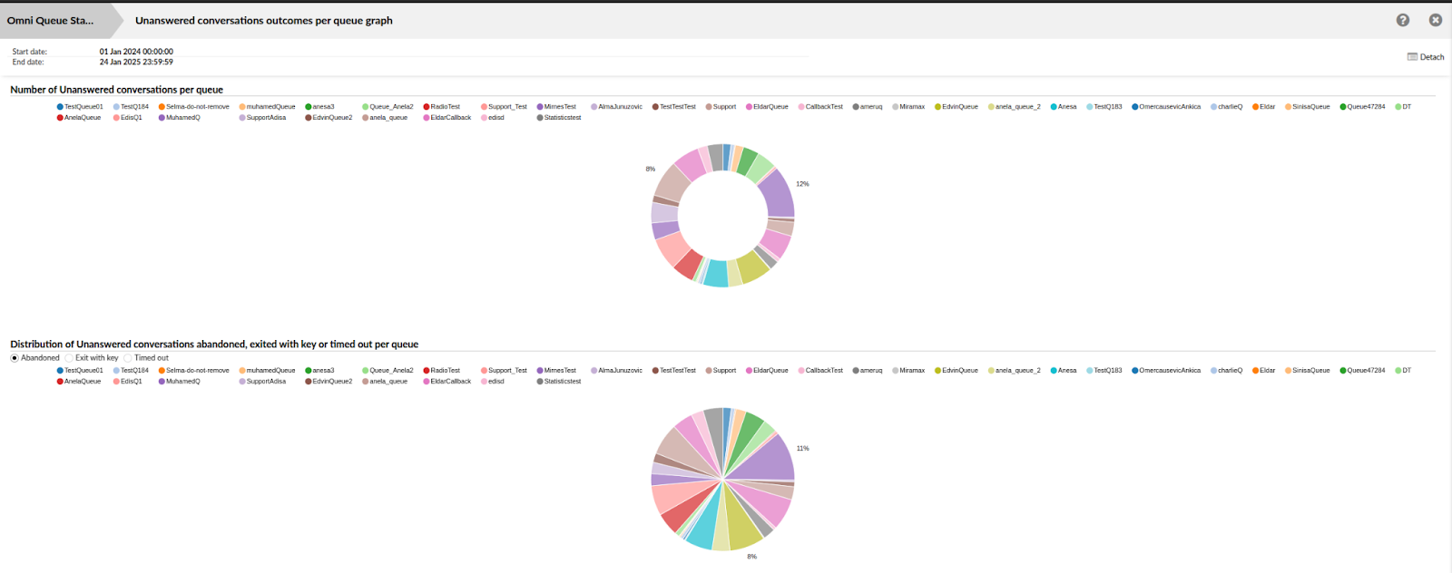
Task: Hide Selma-do-not-remove in the pie chart legend
Action: pos(193,371)
